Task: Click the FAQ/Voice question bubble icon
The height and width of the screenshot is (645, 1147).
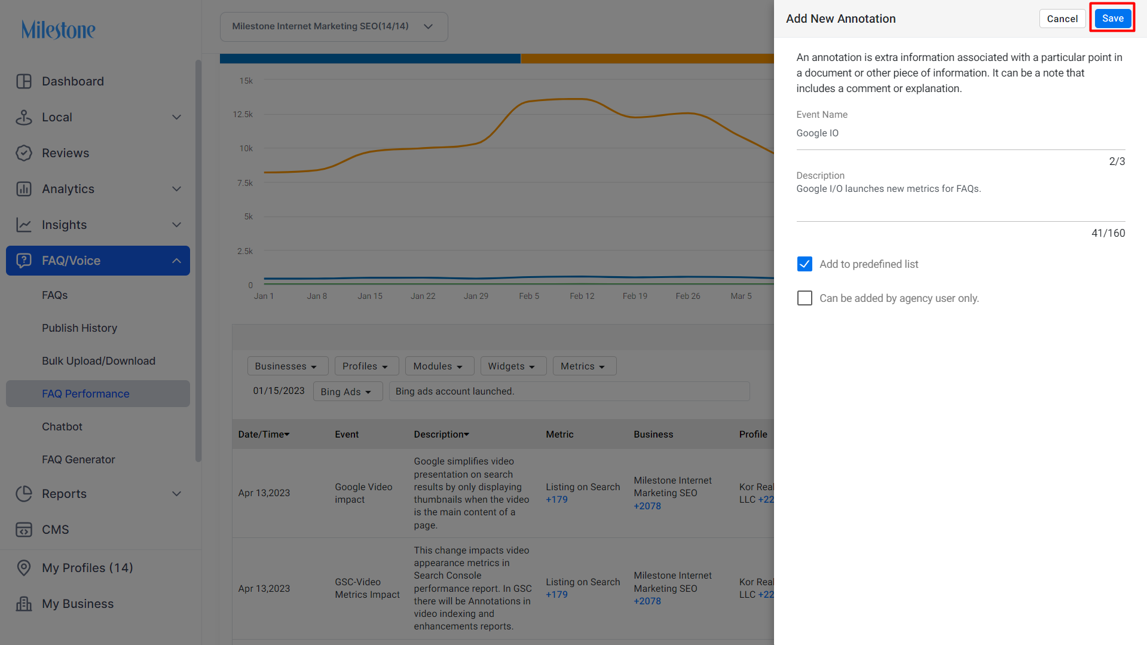Action: [24, 261]
